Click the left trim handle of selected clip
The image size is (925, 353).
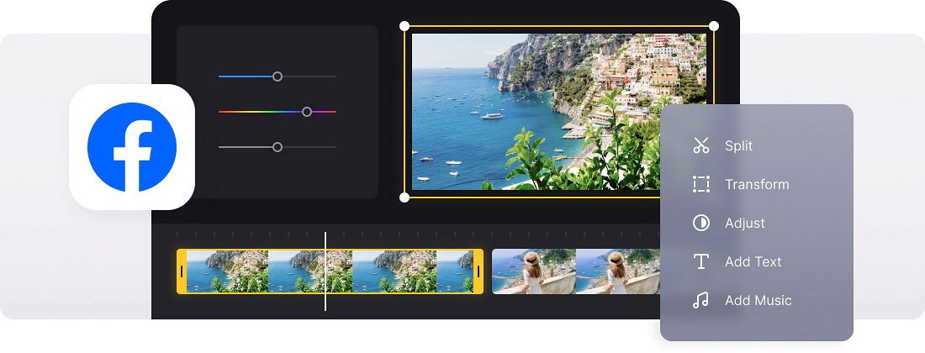[x=182, y=271]
